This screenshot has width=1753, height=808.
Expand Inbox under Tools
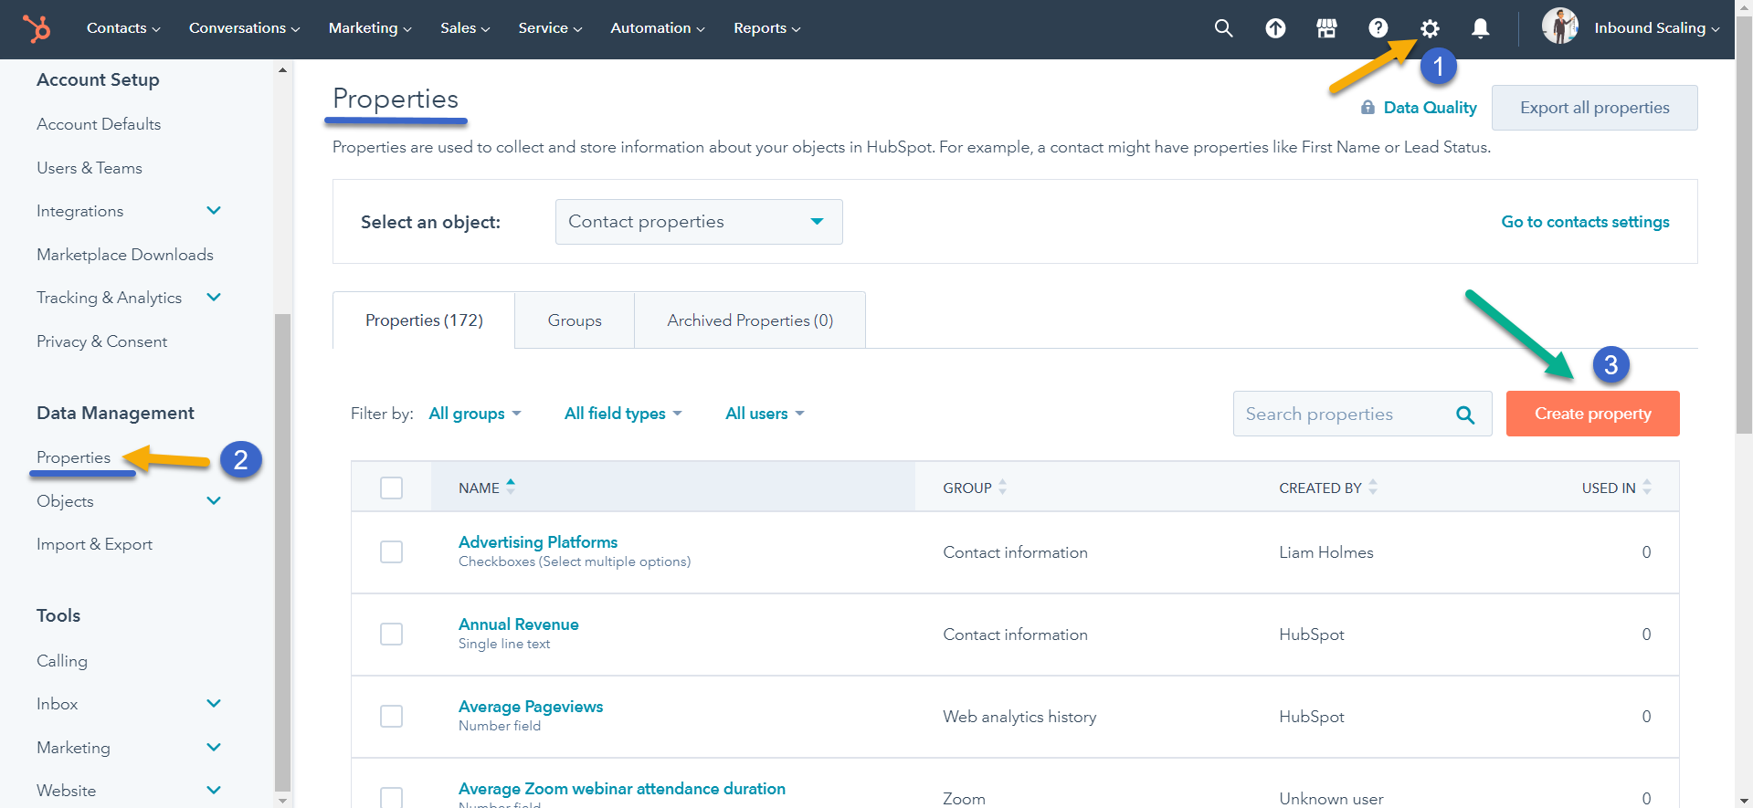(214, 704)
